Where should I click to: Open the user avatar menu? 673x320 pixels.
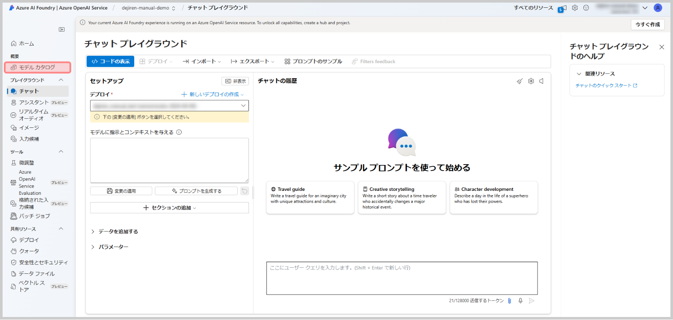[x=658, y=8]
